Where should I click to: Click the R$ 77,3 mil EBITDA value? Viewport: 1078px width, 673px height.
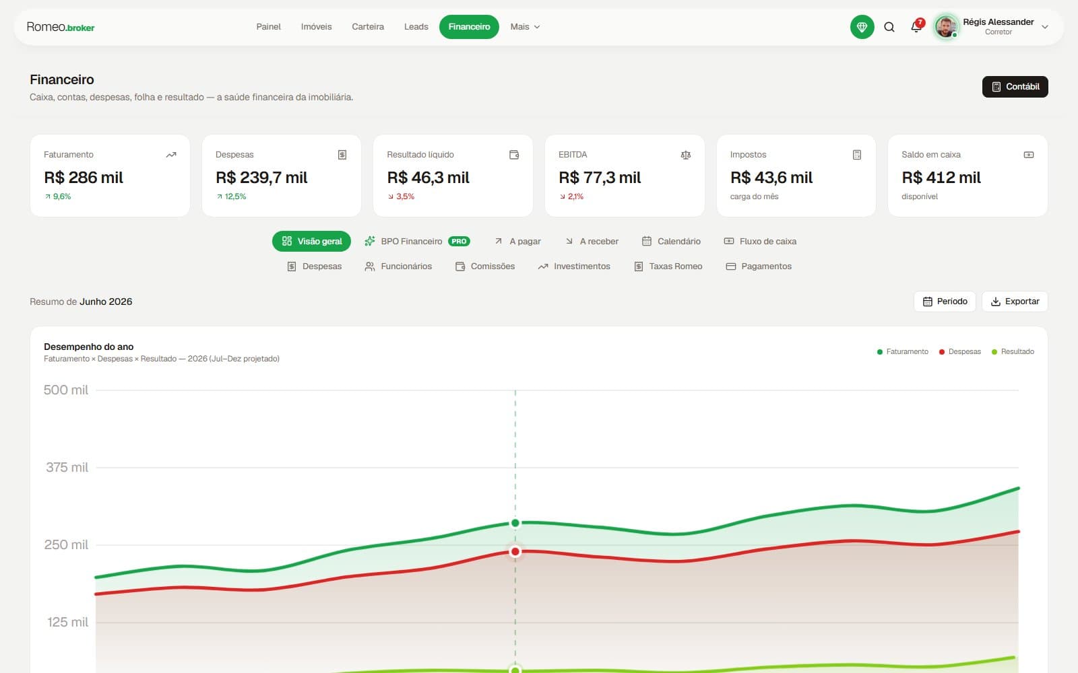coord(600,178)
